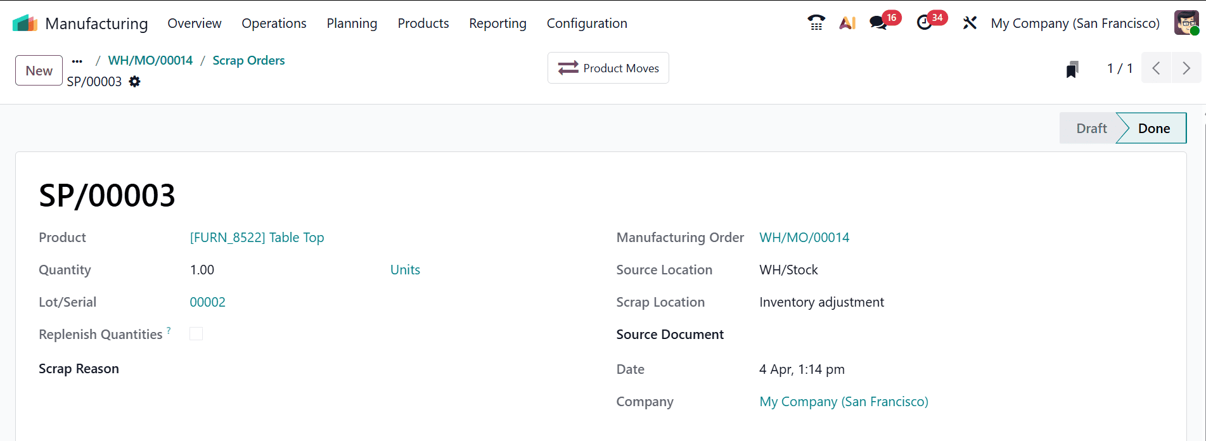
Task: Open the developer tools wrench icon
Action: click(970, 23)
